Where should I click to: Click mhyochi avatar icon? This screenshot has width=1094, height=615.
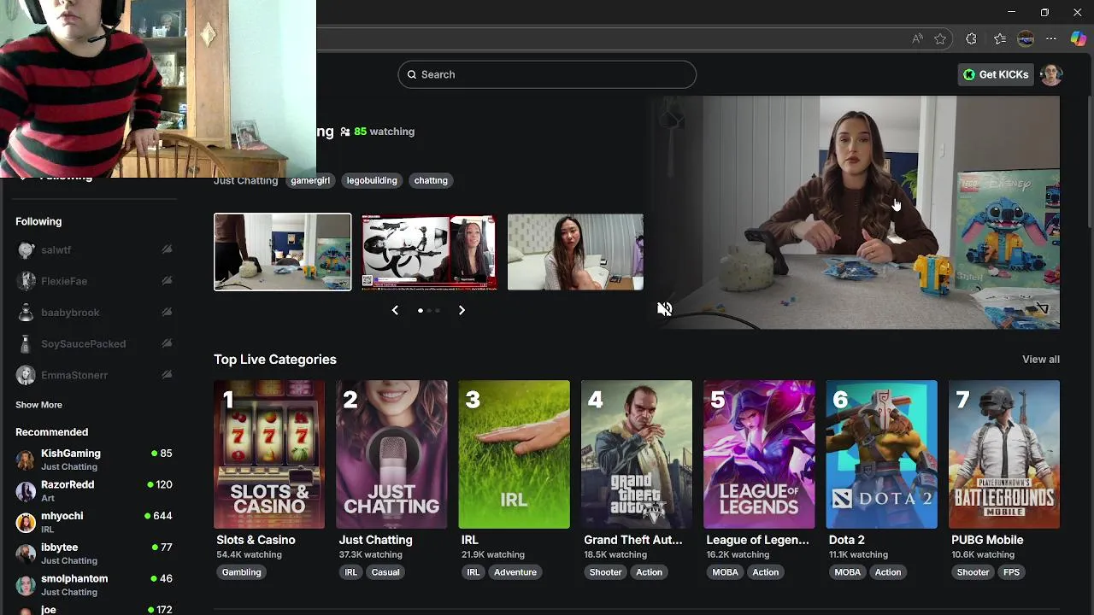coord(26,522)
